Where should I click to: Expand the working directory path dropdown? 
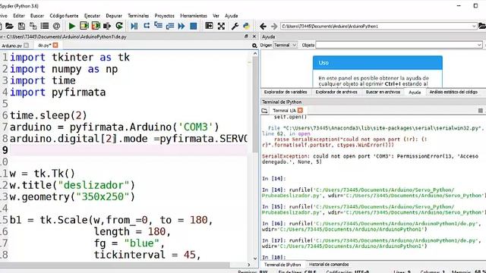coord(474,27)
